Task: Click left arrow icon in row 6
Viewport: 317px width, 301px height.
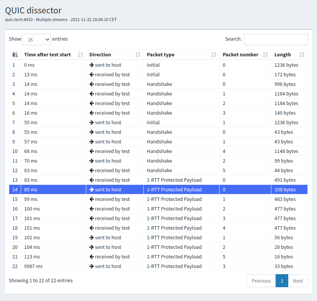Action: click(x=92, y=113)
